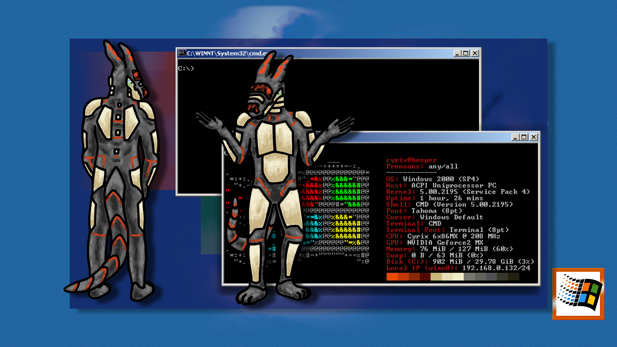Maximize the system info terminal window
This screenshot has width=617, height=347.
pyautogui.click(x=524, y=137)
